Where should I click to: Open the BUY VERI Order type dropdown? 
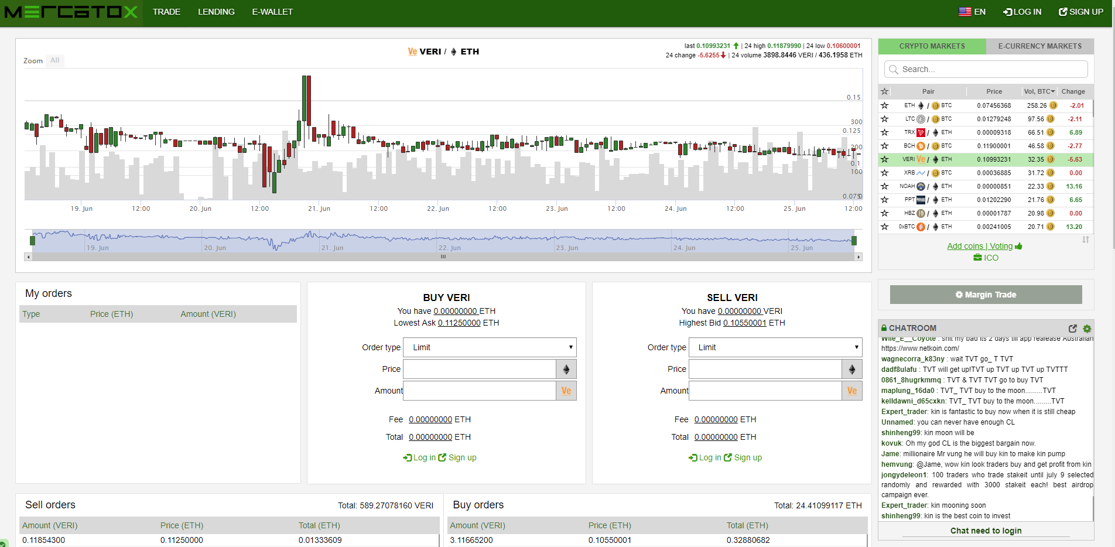[x=490, y=347]
